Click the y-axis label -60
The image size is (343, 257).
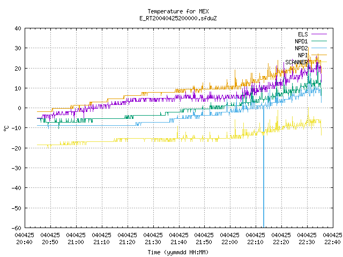click(x=17, y=228)
